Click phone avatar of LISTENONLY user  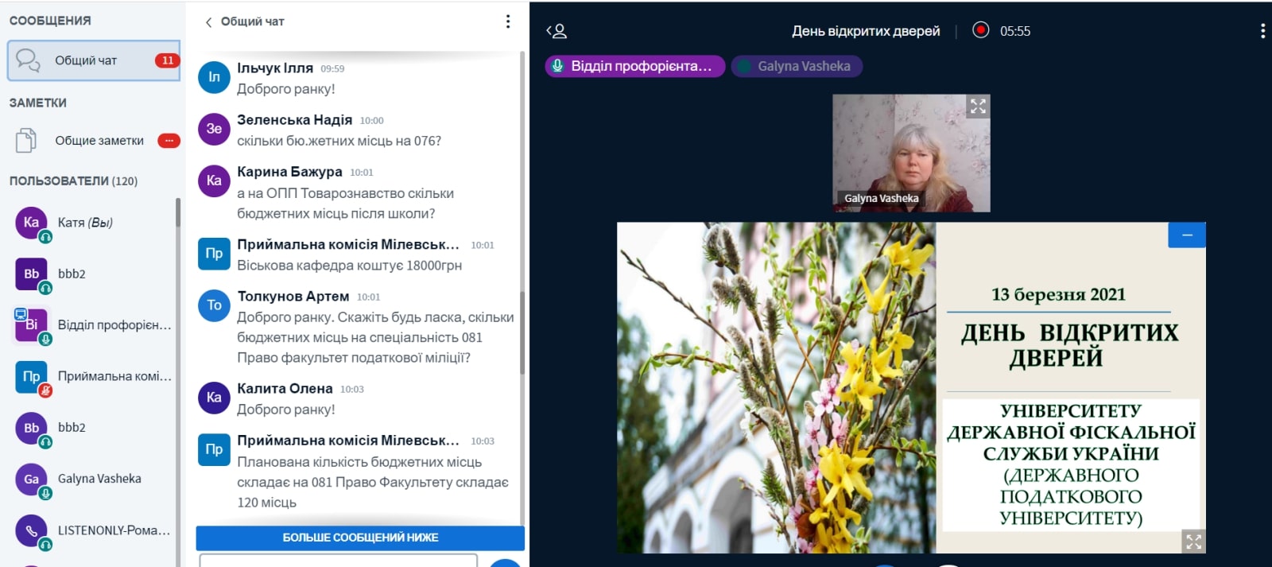tap(31, 530)
